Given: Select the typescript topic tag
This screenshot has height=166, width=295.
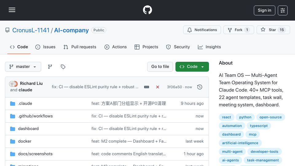Looking at the screenshot, I should [259, 126].
